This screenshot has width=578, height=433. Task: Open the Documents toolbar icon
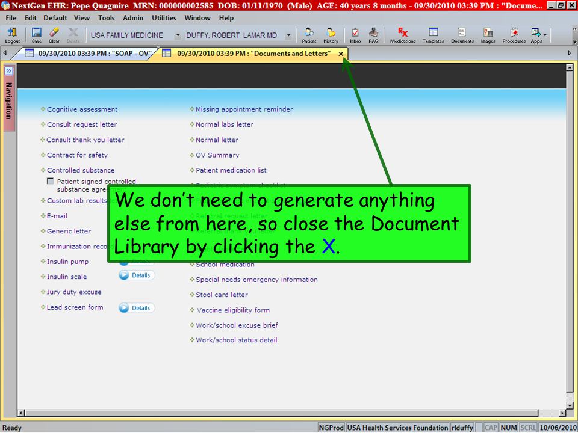click(462, 35)
